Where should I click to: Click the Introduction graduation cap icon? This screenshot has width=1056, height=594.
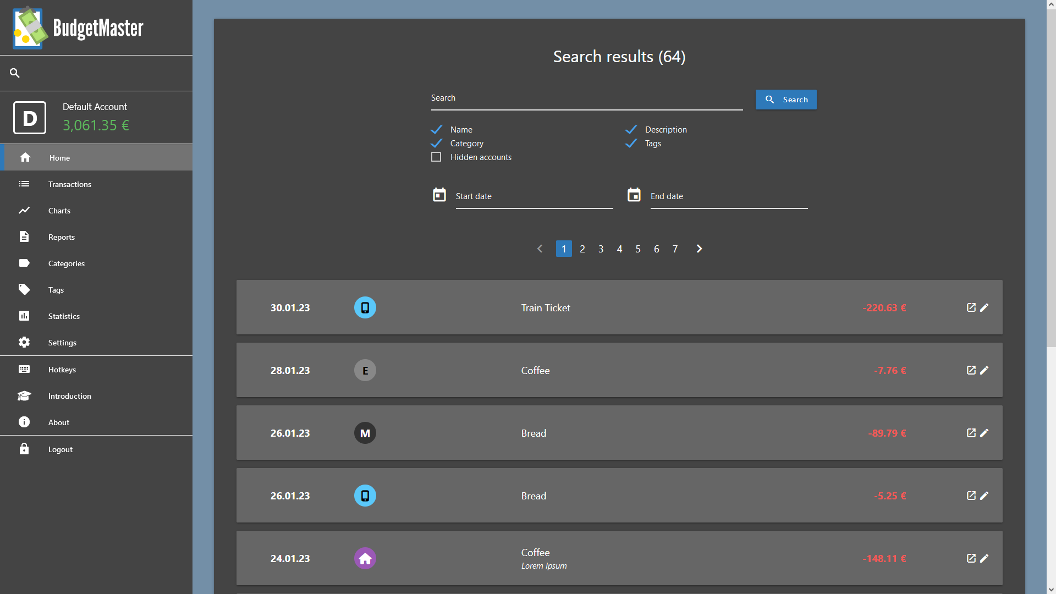point(24,395)
